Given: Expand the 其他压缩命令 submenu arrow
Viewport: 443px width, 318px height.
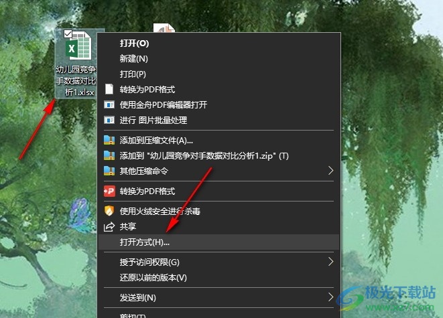Looking at the screenshot, I should [x=331, y=171].
